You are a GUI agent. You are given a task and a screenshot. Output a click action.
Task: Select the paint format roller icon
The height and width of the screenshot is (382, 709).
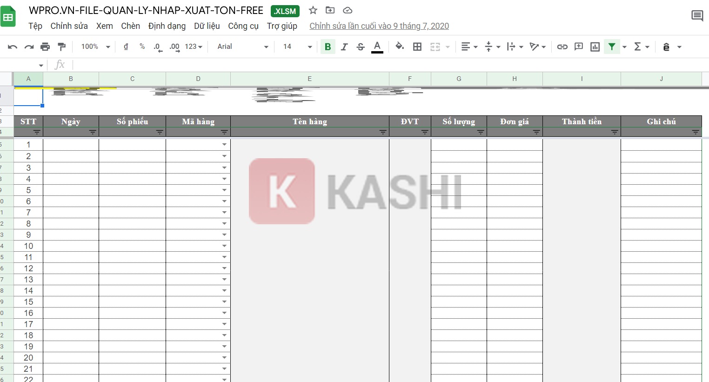coord(61,47)
